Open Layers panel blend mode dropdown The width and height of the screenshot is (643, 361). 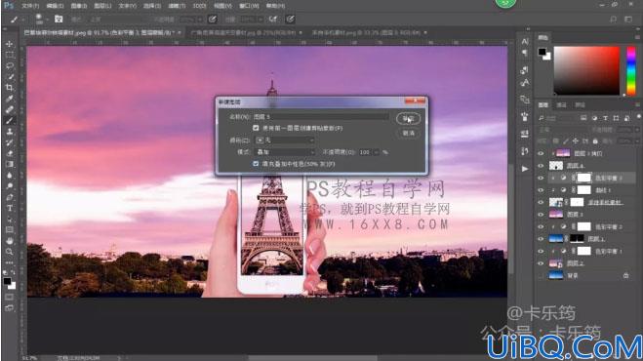pyautogui.click(x=563, y=130)
